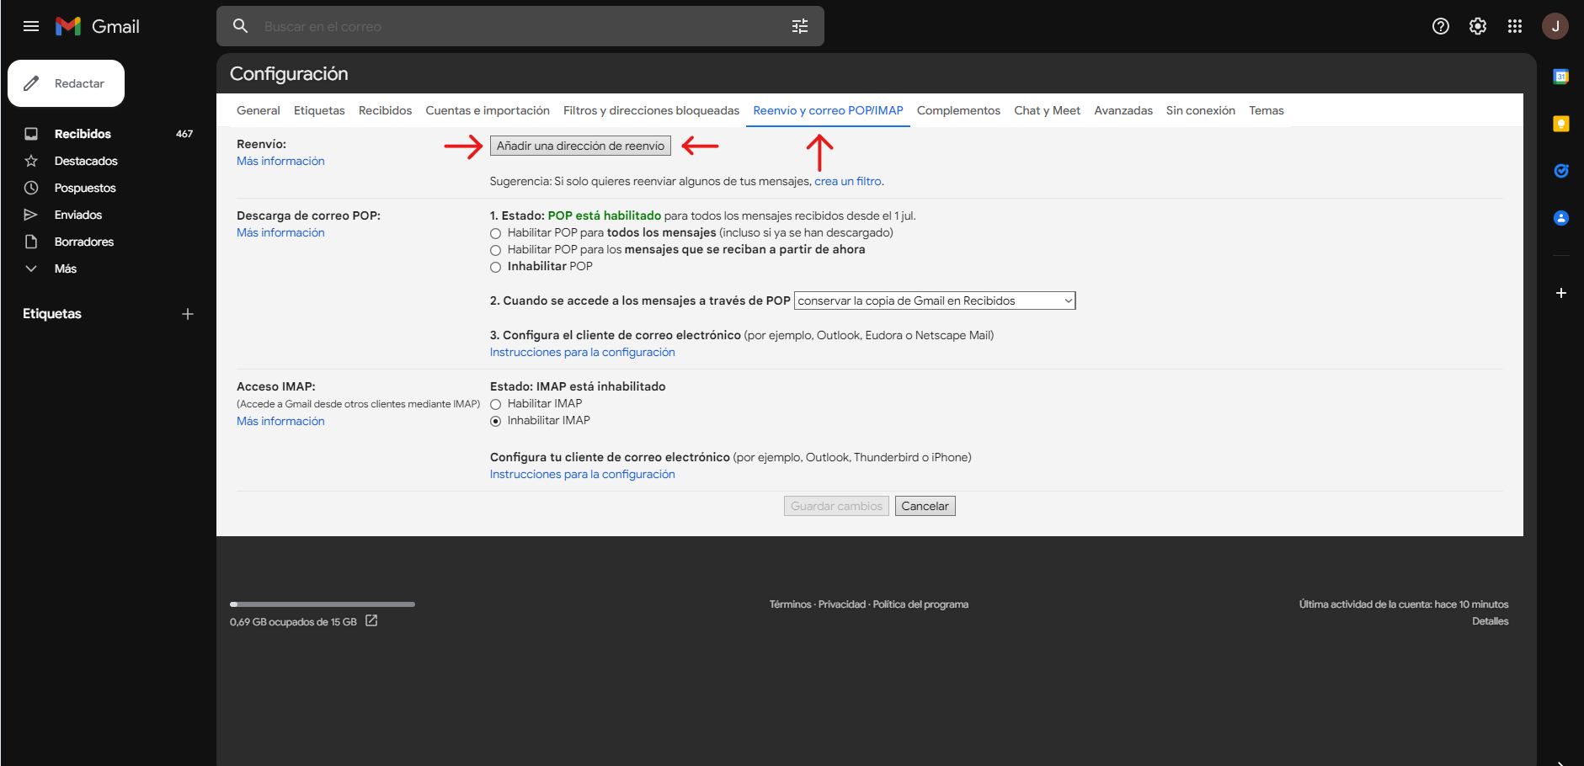Open the main menu hamburger icon

31,26
